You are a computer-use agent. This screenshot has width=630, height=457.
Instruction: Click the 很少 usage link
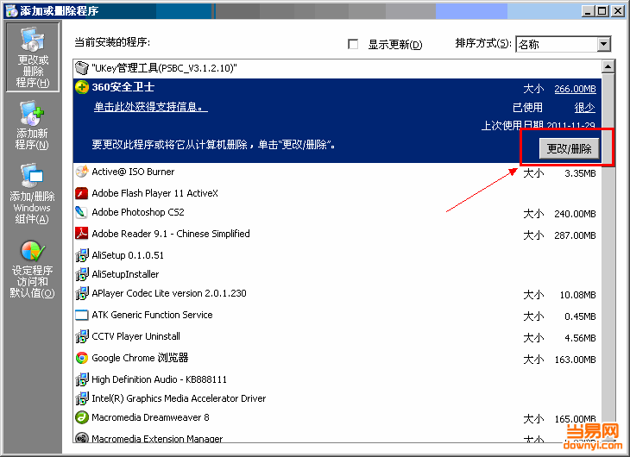tap(584, 107)
